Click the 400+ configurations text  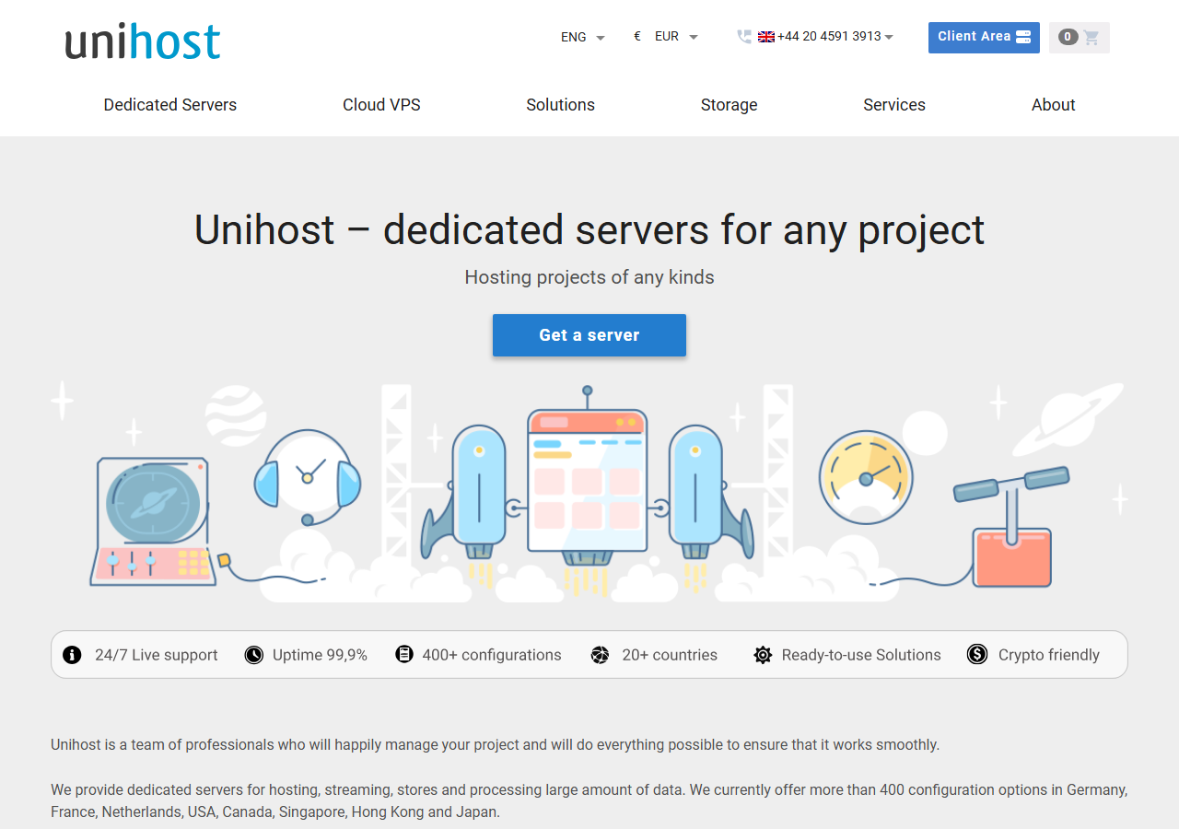point(492,655)
